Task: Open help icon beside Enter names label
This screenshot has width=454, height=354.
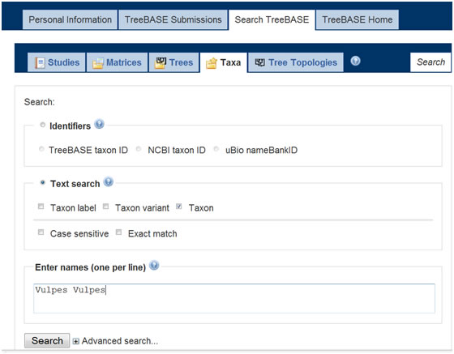Action: click(x=154, y=265)
